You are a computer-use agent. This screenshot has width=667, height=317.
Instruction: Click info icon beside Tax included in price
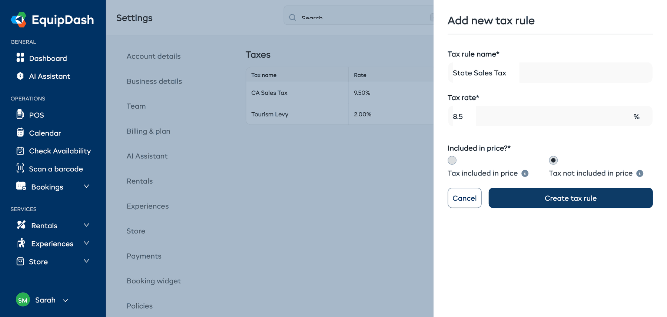coord(525,173)
